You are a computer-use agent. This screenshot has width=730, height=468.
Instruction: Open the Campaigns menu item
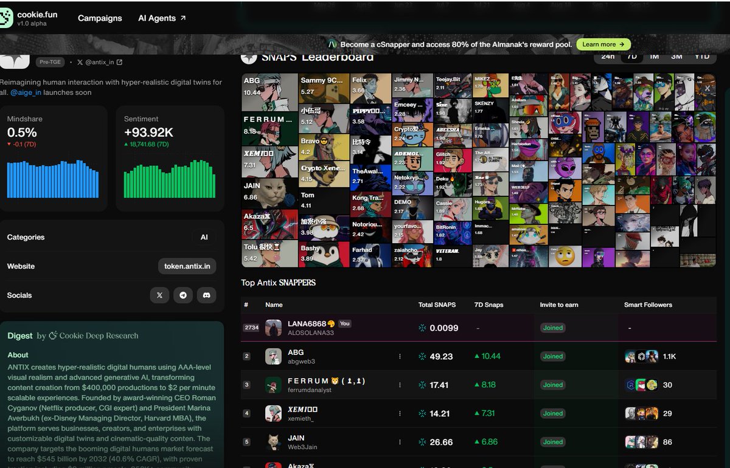(x=100, y=18)
